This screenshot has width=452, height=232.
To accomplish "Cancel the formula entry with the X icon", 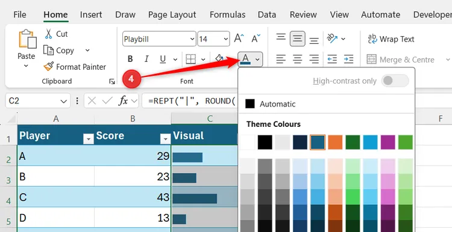I will [x=92, y=100].
